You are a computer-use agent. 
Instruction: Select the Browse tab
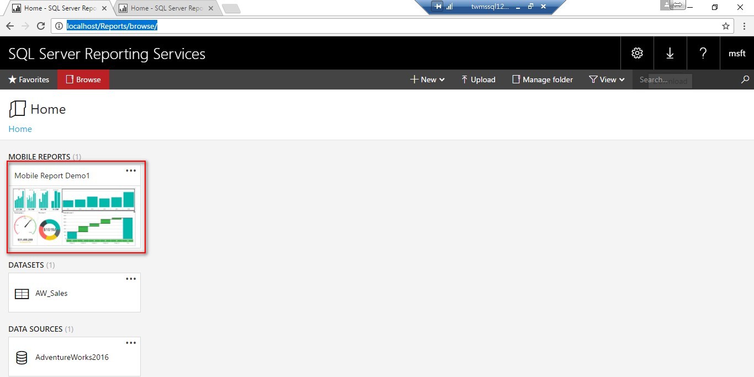coord(83,79)
